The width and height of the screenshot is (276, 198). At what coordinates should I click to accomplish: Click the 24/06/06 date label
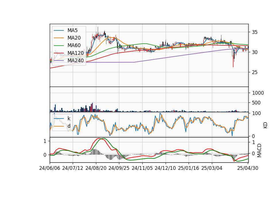[x=50, y=168]
